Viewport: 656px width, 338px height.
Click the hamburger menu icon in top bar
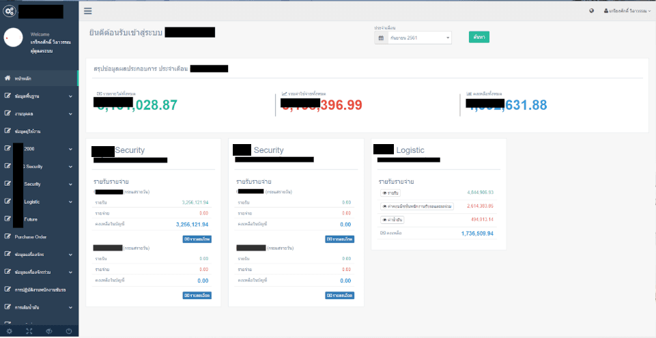pos(88,11)
